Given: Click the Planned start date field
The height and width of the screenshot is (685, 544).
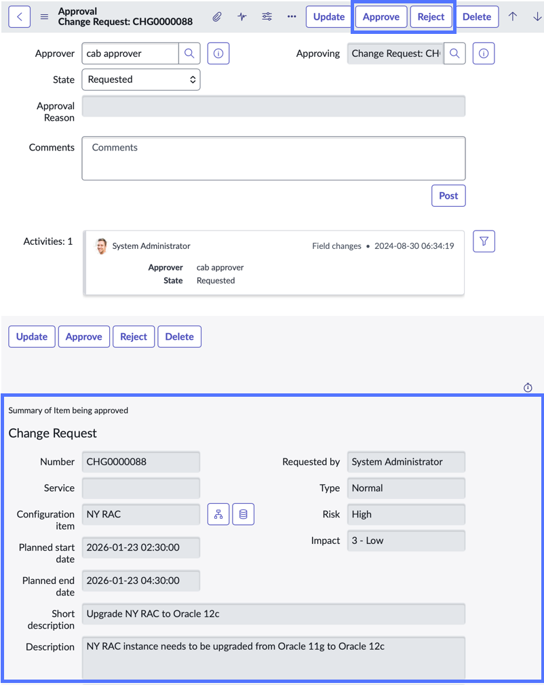Looking at the screenshot, I should (141, 547).
